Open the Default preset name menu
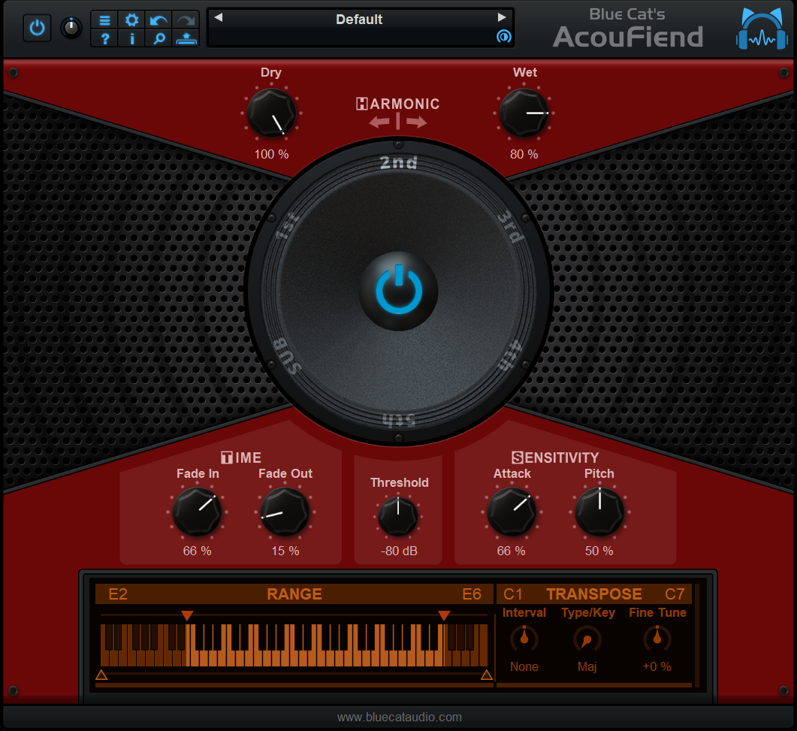The image size is (797, 731). 359,20
